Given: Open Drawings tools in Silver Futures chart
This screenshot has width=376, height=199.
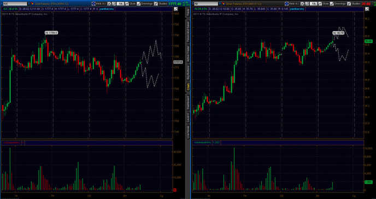Looking at the screenshot, I should coord(338,4).
